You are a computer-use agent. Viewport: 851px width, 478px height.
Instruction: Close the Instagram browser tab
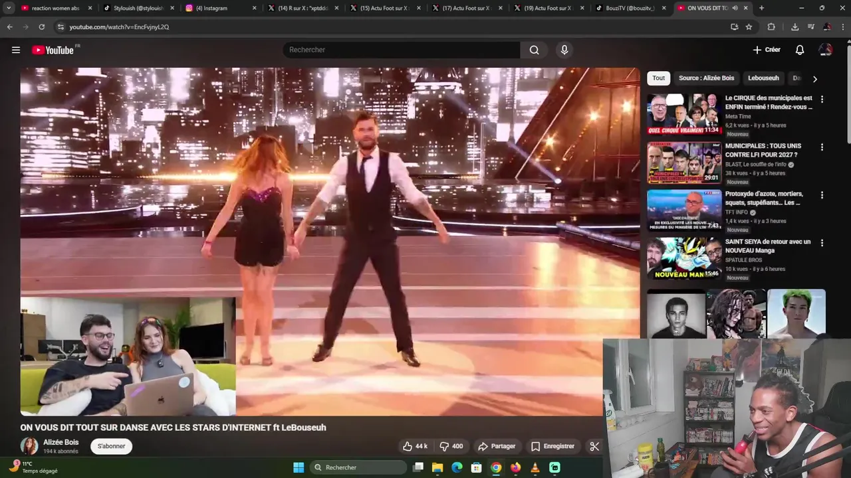(x=254, y=8)
